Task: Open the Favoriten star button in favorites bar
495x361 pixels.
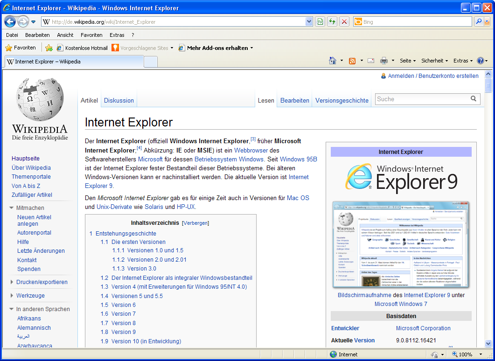Action: point(21,48)
